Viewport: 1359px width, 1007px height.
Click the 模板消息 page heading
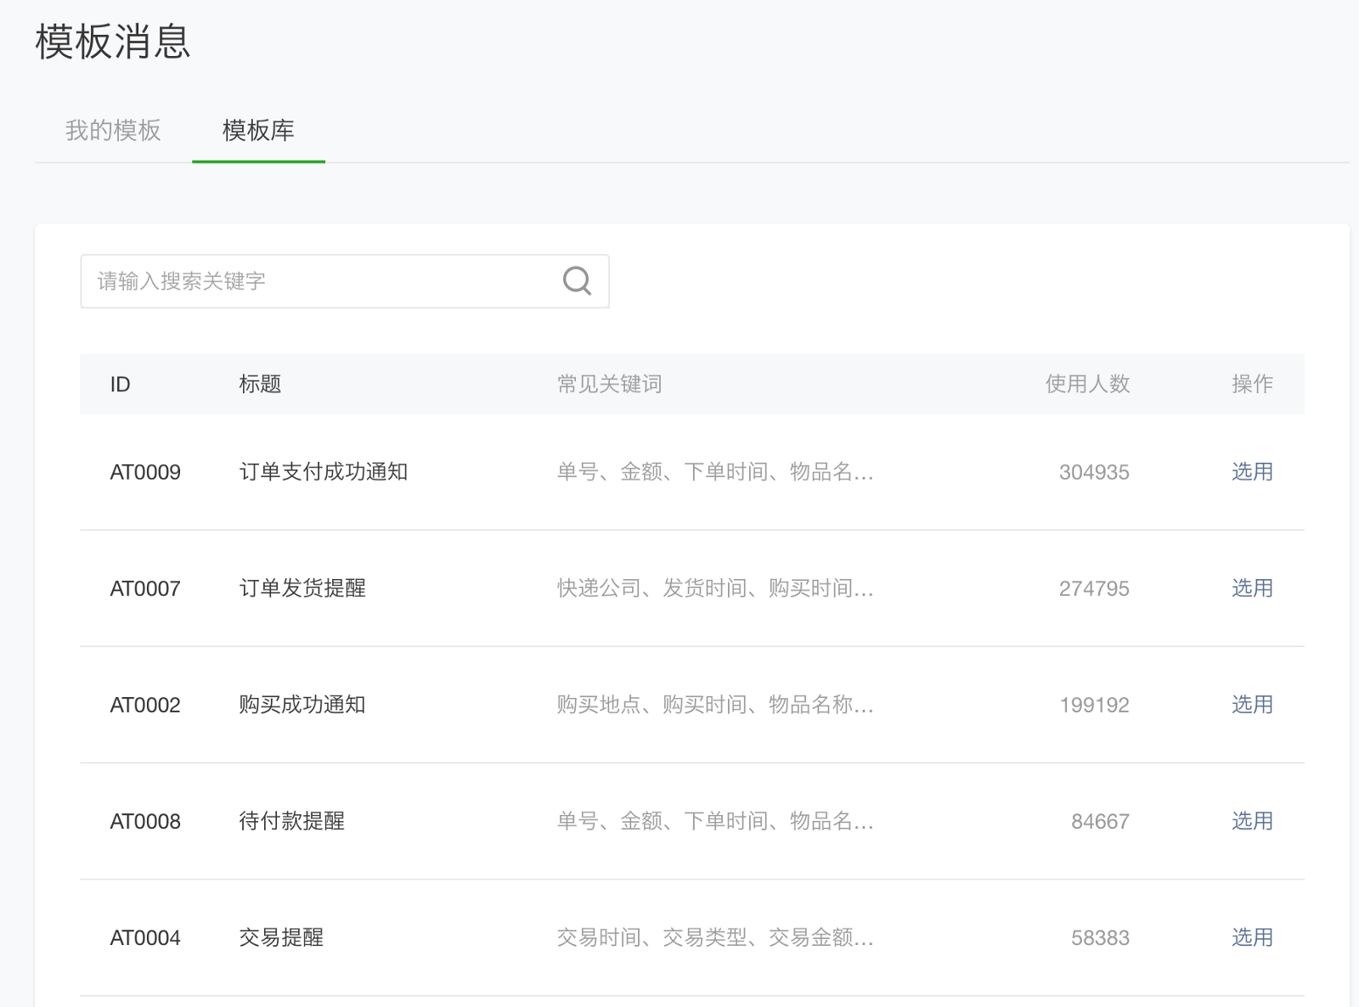(113, 42)
